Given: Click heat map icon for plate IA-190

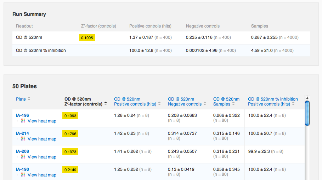Looking at the screenshot, I should tap(23, 175).
